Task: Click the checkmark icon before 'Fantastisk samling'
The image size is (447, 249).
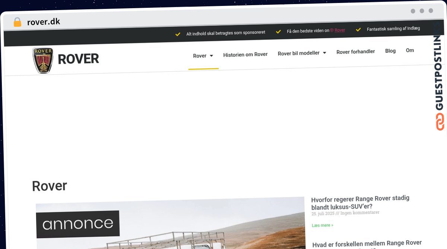Action: point(358,29)
